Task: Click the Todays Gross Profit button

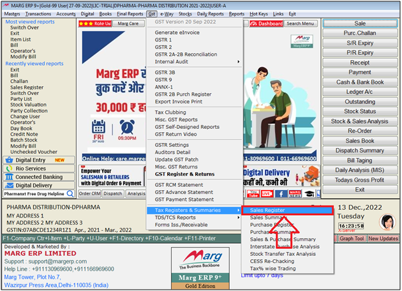Action: point(360,180)
